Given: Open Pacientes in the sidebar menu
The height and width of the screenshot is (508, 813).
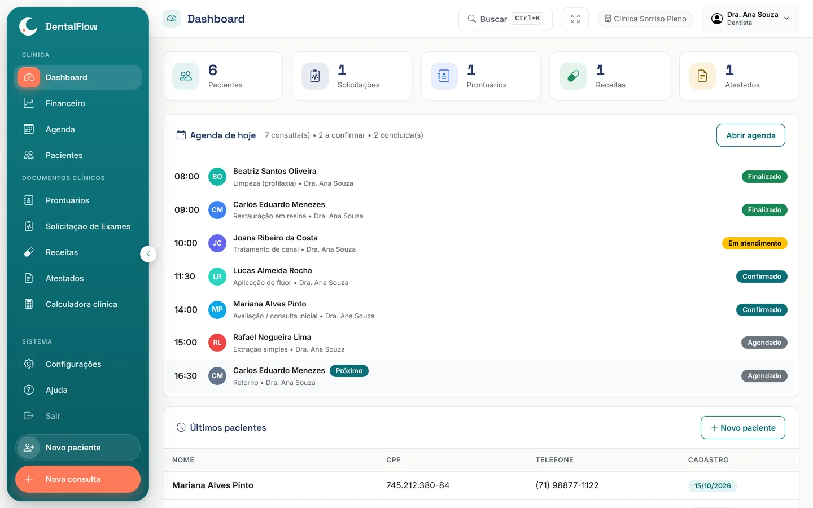Looking at the screenshot, I should tap(78, 155).
